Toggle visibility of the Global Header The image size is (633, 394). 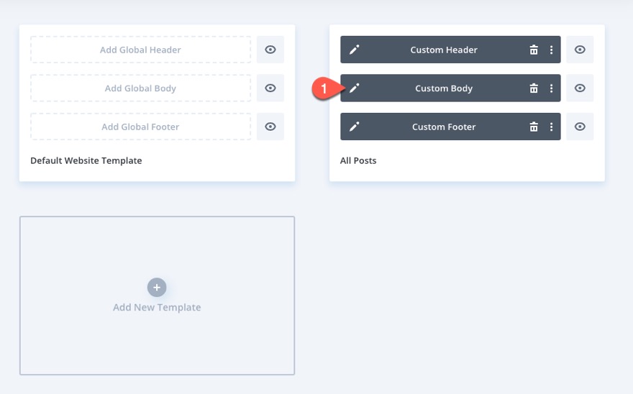click(x=270, y=50)
